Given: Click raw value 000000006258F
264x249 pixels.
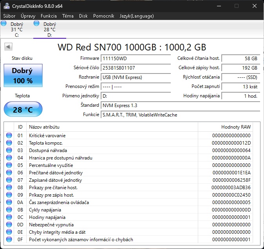Looking at the screenshot, I should click(x=231, y=180).
